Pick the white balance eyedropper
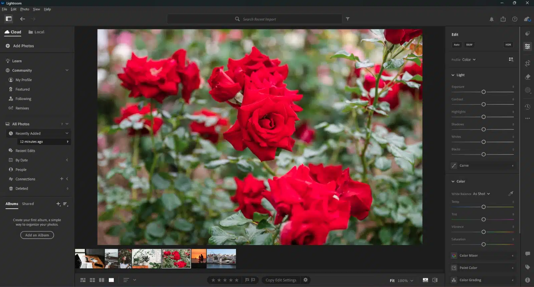Screen dimensions: 534x287 tap(511, 194)
